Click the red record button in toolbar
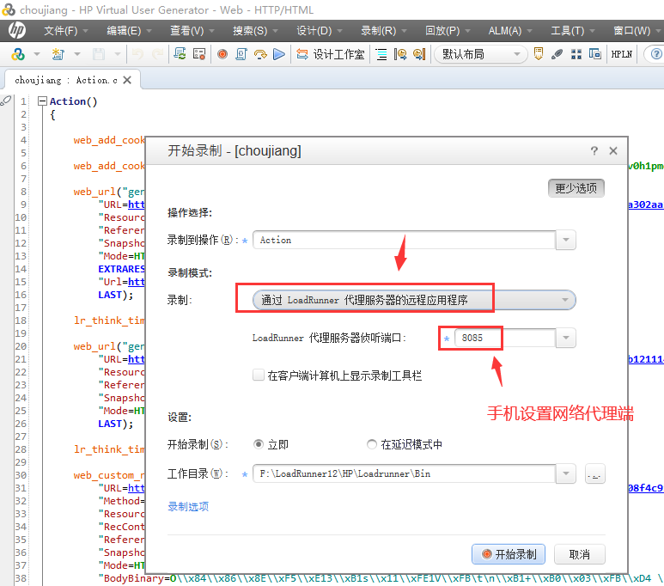Screen dimensions: 664x586 click(222, 54)
